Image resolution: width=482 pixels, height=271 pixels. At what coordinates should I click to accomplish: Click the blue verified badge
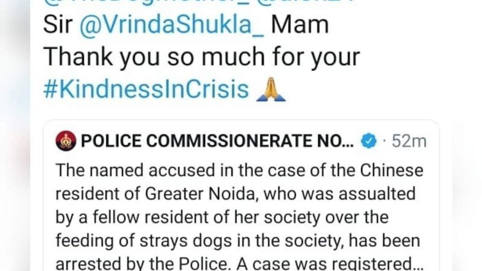(x=368, y=141)
